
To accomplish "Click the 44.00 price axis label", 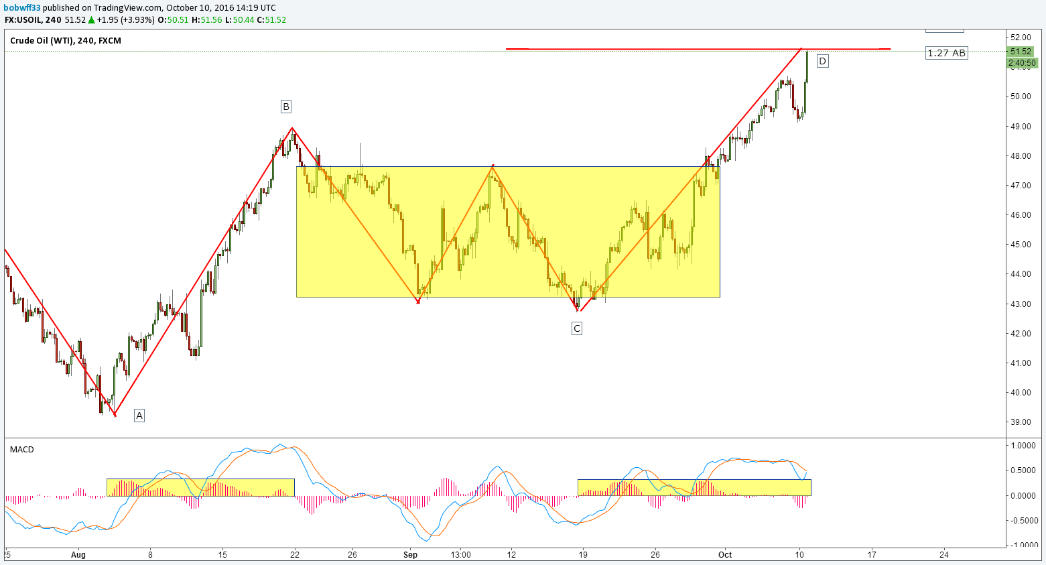I will [1021, 273].
